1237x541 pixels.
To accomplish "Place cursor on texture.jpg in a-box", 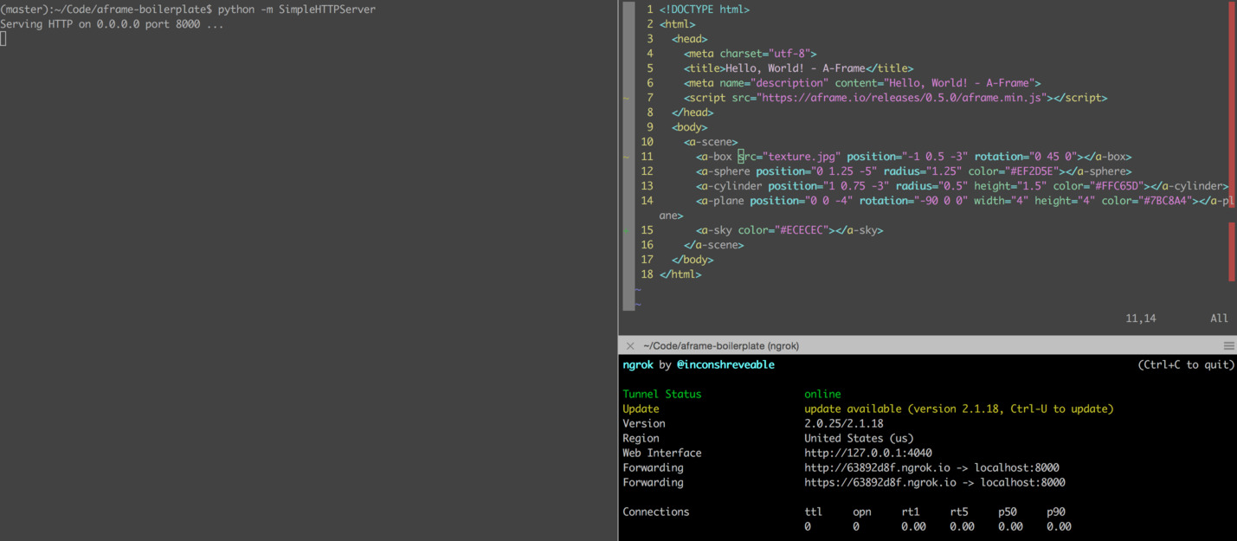I will click(x=802, y=157).
